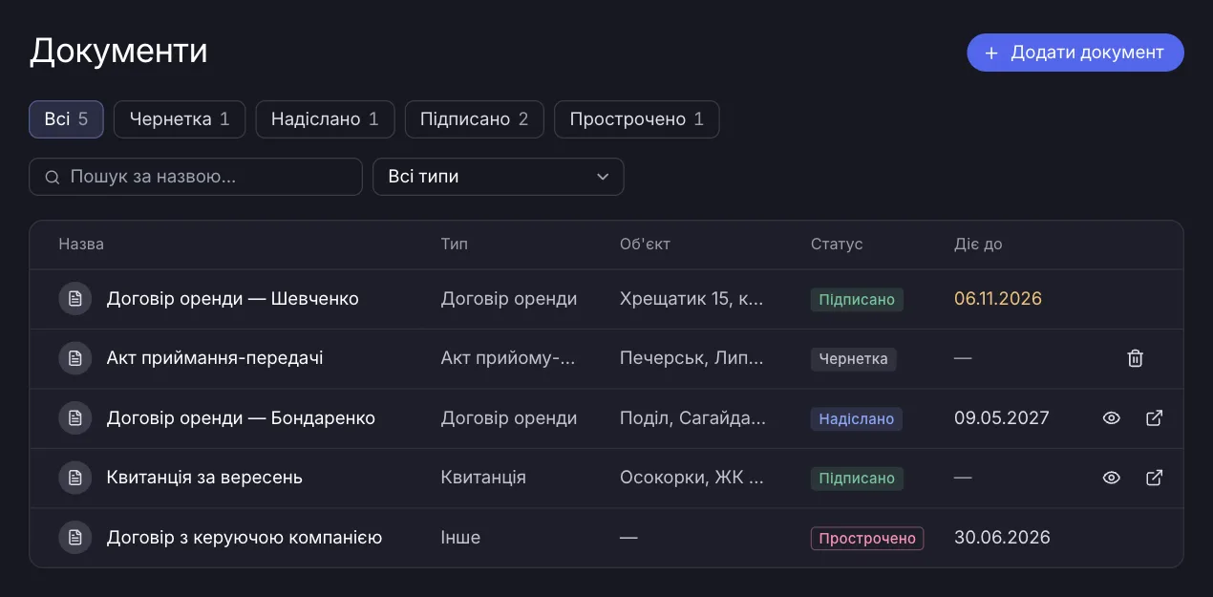Click the Поділ, Сагайда... object cell
The width and height of the screenshot is (1213, 597).
[x=692, y=418]
